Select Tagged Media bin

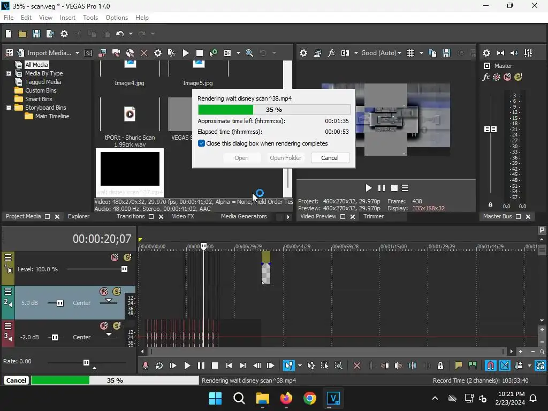[x=43, y=82]
